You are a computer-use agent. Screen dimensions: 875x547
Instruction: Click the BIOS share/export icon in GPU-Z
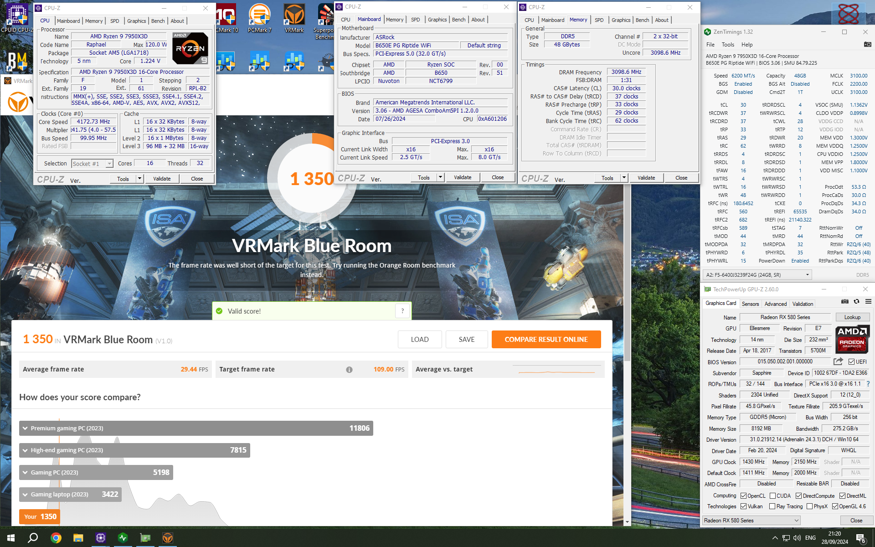838,361
